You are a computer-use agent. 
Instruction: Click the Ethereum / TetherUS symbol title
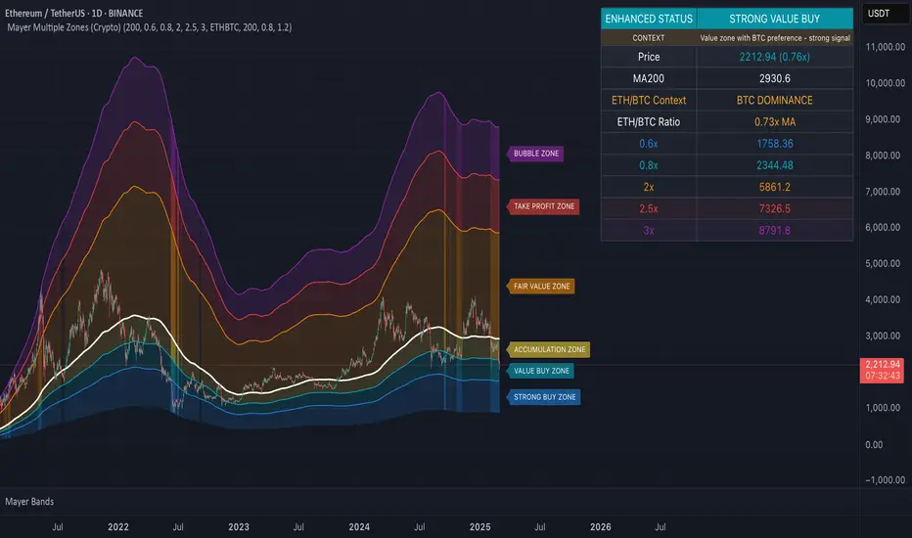(x=73, y=13)
